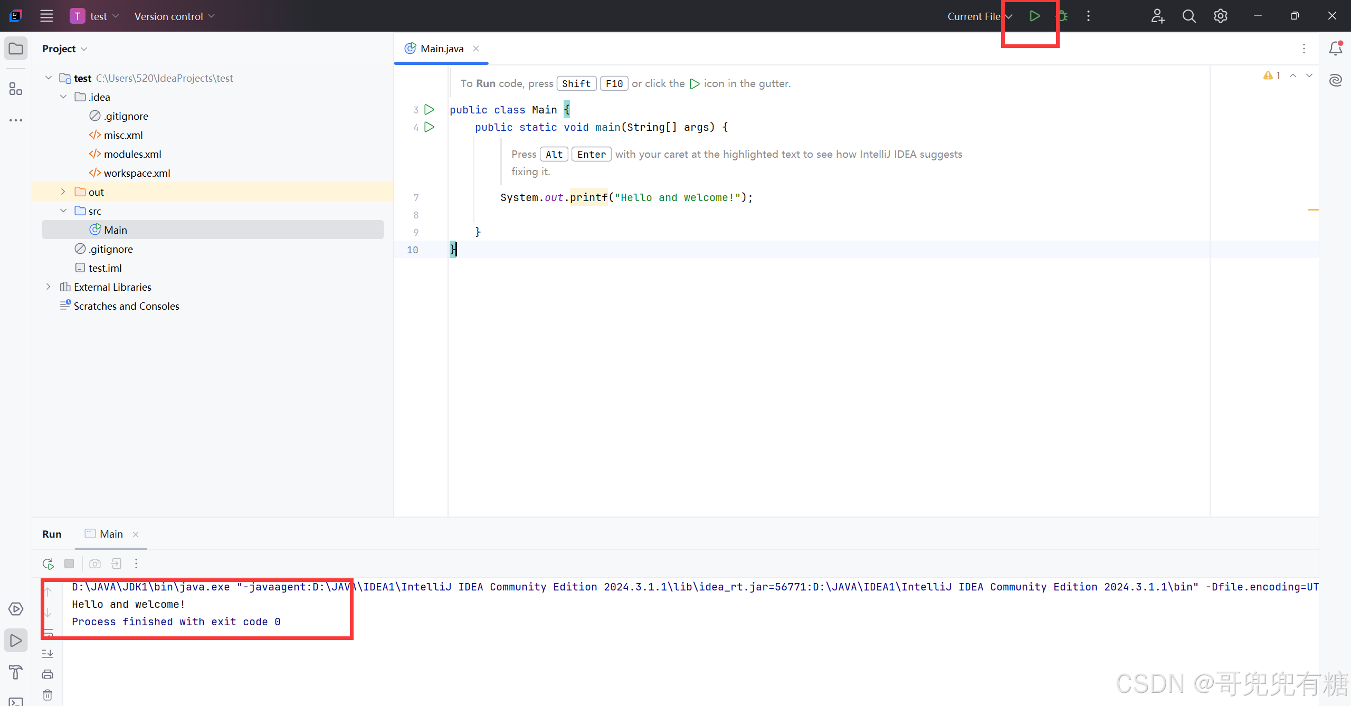The width and height of the screenshot is (1351, 706).
Task: Click the Debug bug icon
Action: click(1062, 16)
